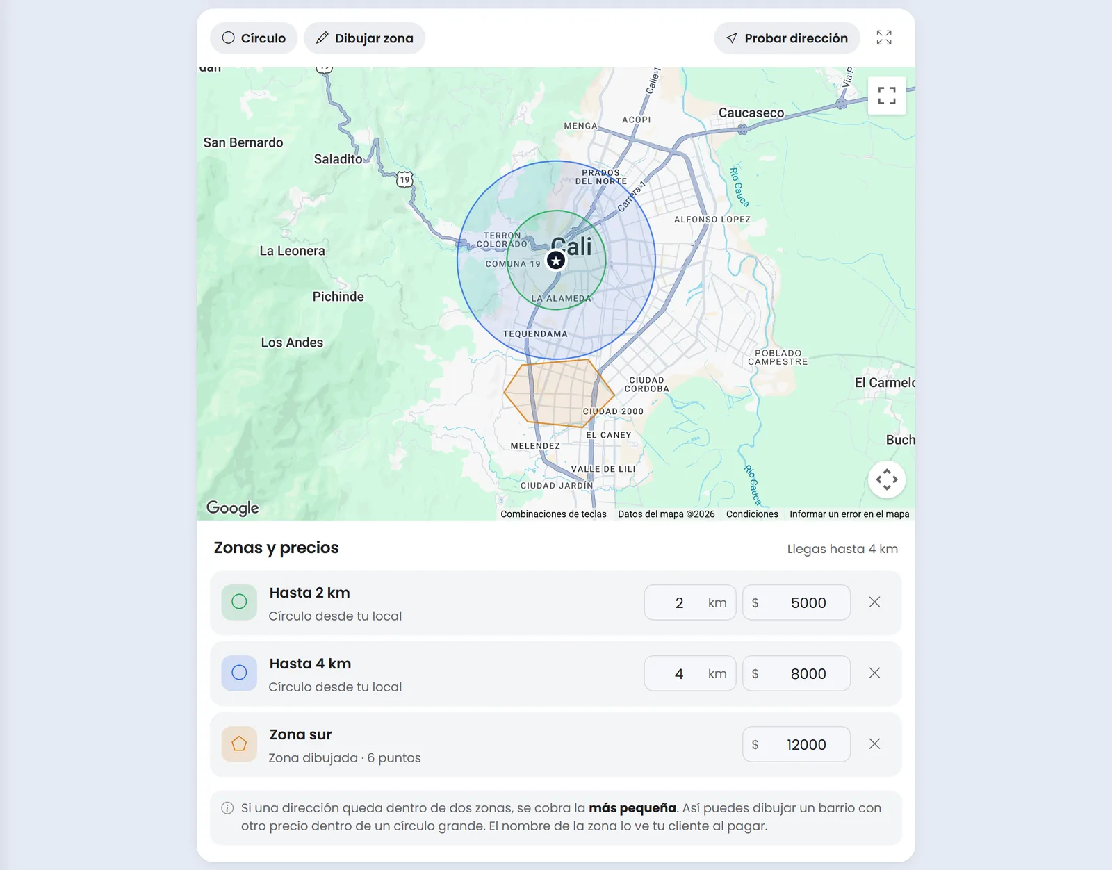Edit the 4 km distance field
1112x870 pixels.
(690, 673)
